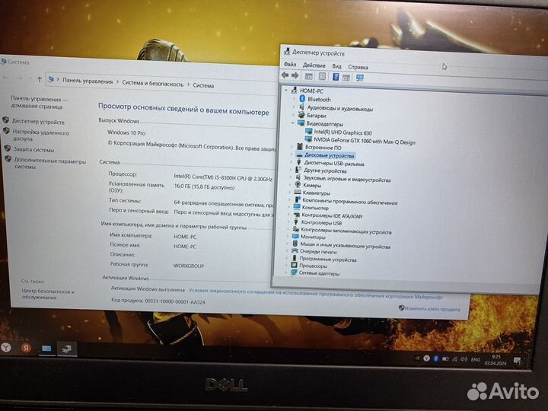Open Защита системы link
Viewport: 548px width, 411px height.
coord(33,149)
